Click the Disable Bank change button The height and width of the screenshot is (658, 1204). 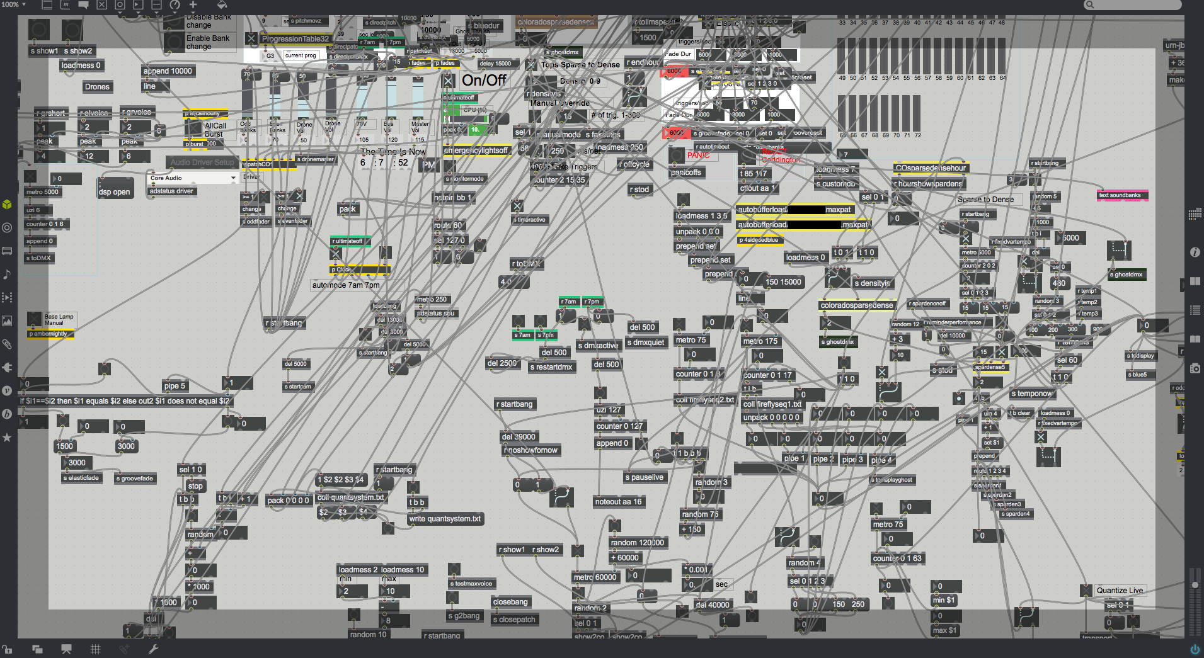click(x=174, y=22)
